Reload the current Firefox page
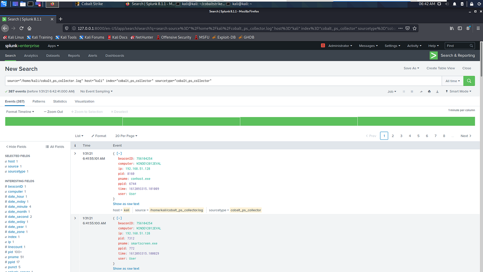The width and height of the screenshot is (483, 272). [x=21, y=28]
